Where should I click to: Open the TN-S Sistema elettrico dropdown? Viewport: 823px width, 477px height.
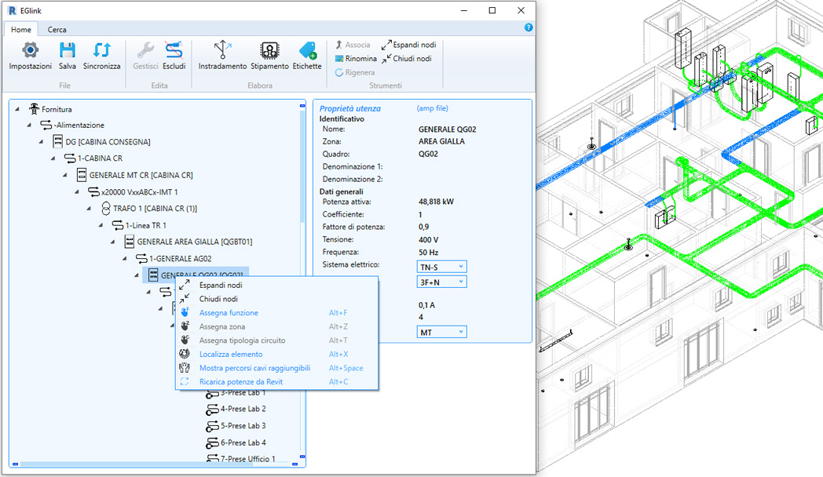click(441, 267)
